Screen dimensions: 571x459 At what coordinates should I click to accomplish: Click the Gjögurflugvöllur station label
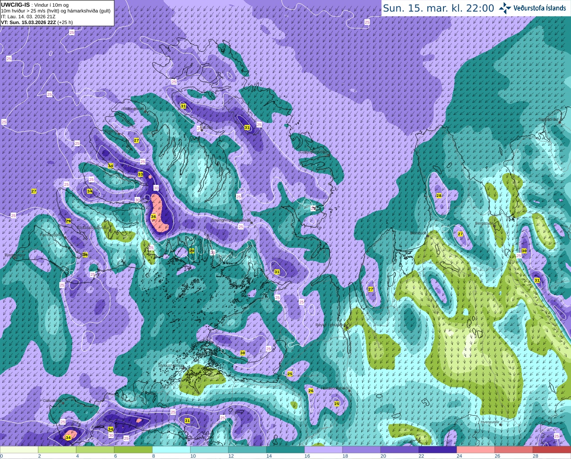(x=313, y=152)
